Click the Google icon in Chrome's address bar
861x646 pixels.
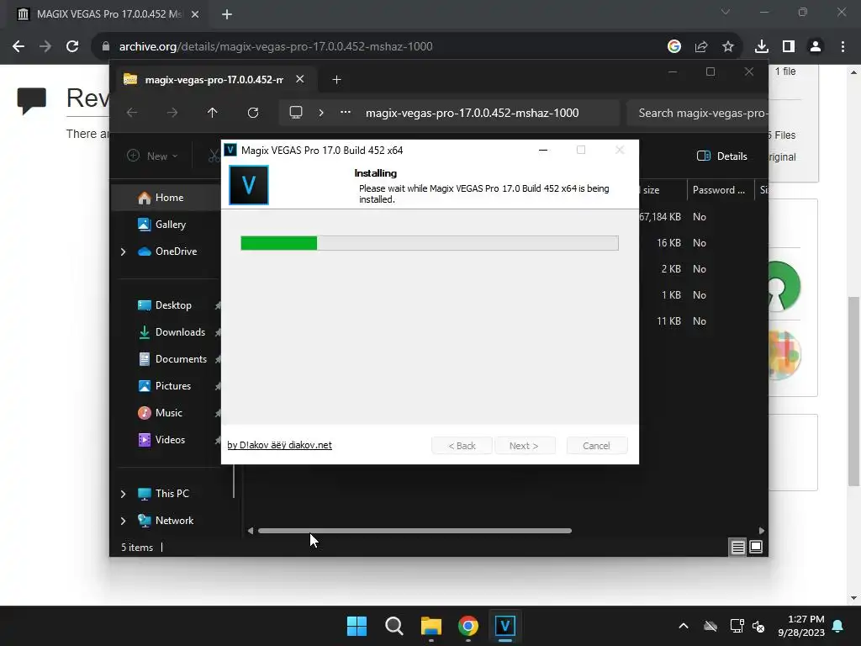(x=674, y=47)
